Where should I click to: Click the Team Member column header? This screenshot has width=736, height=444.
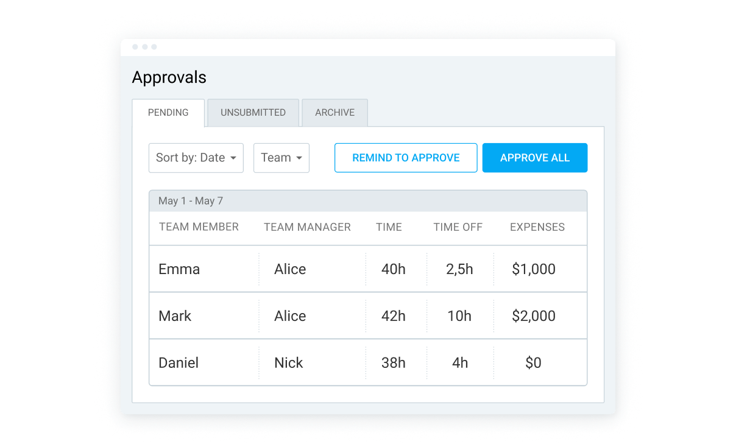point(199,227)
